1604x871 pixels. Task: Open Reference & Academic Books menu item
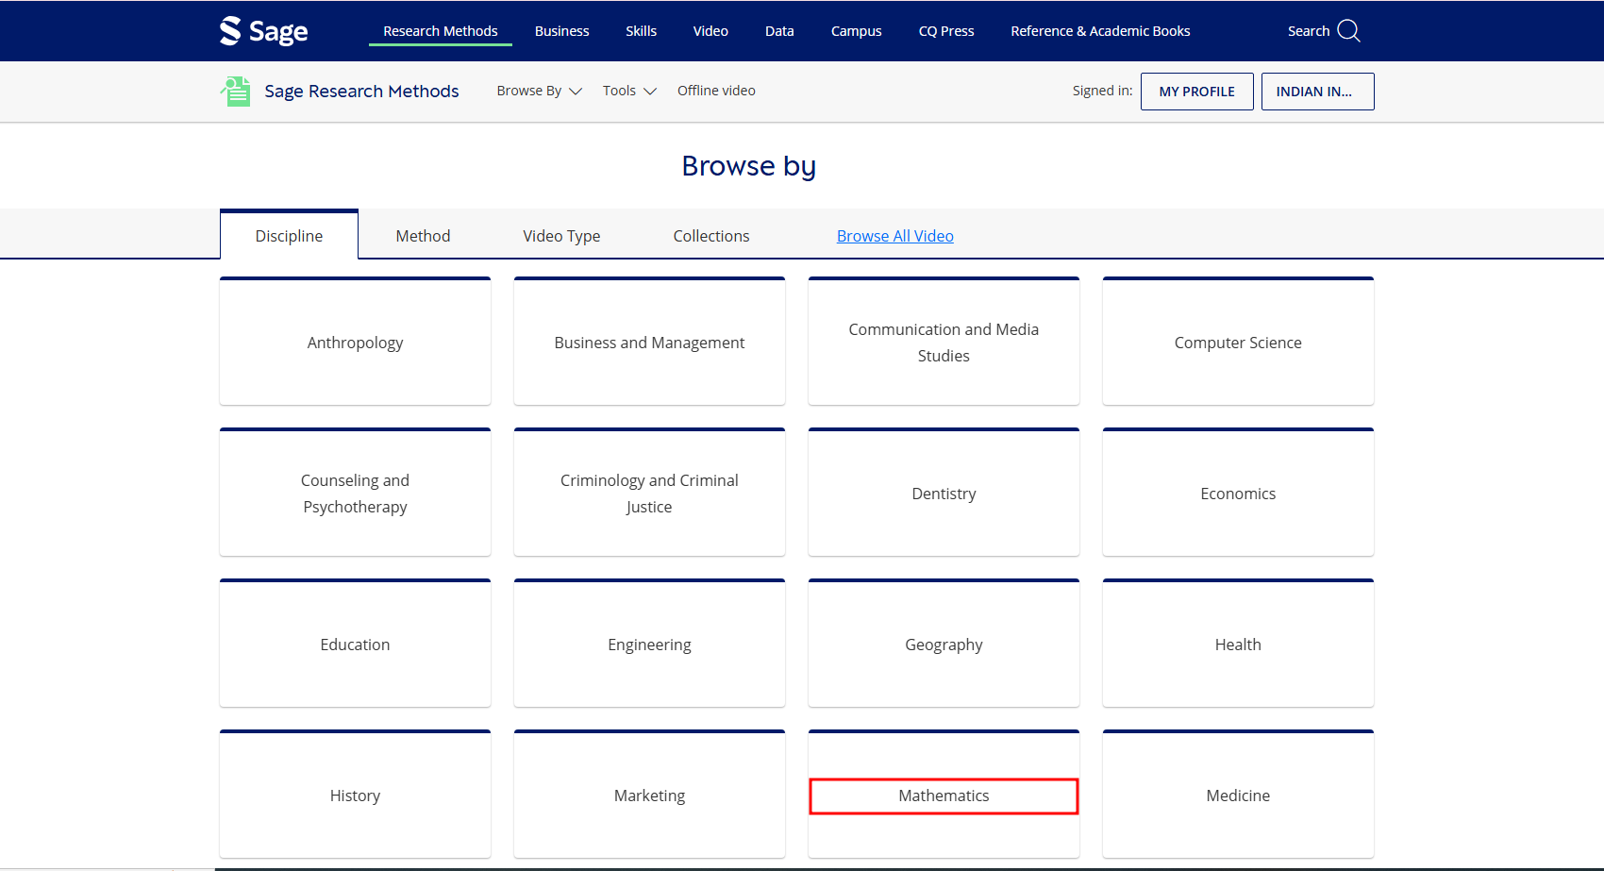pos(1100,31)
